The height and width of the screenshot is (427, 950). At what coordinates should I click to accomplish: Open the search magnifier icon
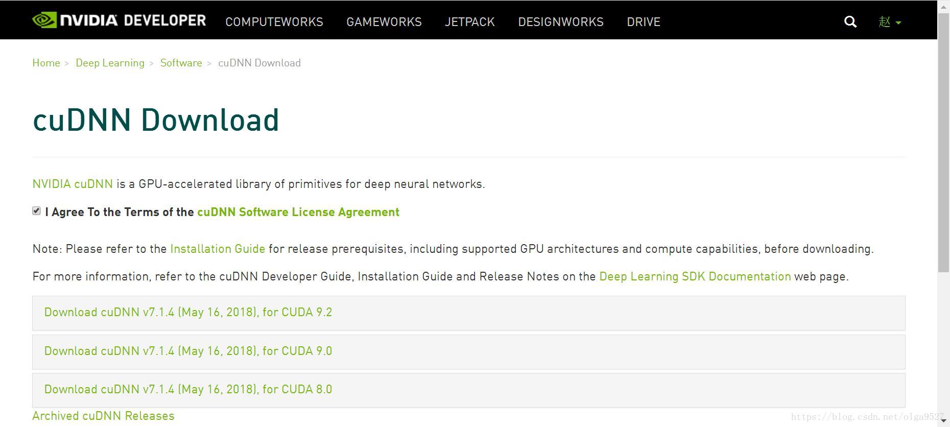(x=850, y=21)
